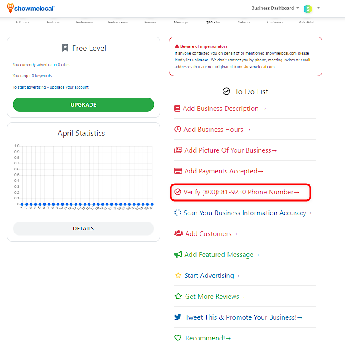Click the Twitter bird icon
Viewport: 345px width, 357px height.
point(178,317)
